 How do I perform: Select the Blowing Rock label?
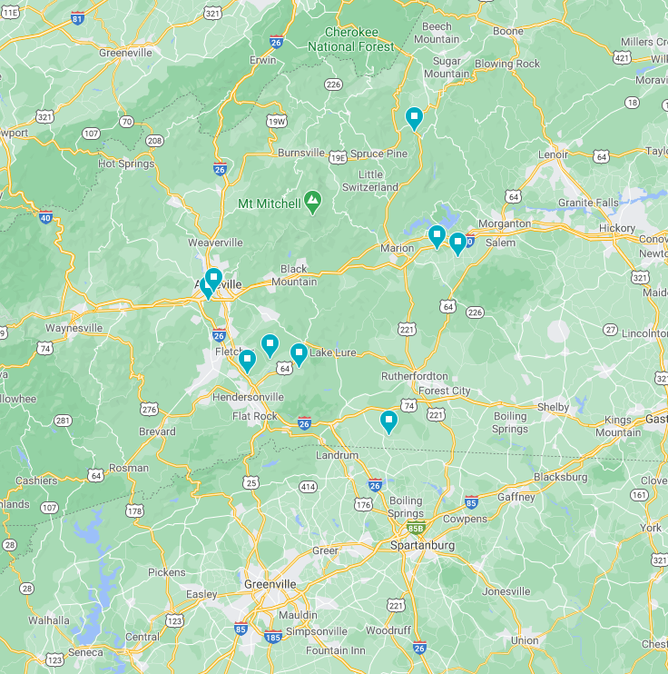[507, 64]
